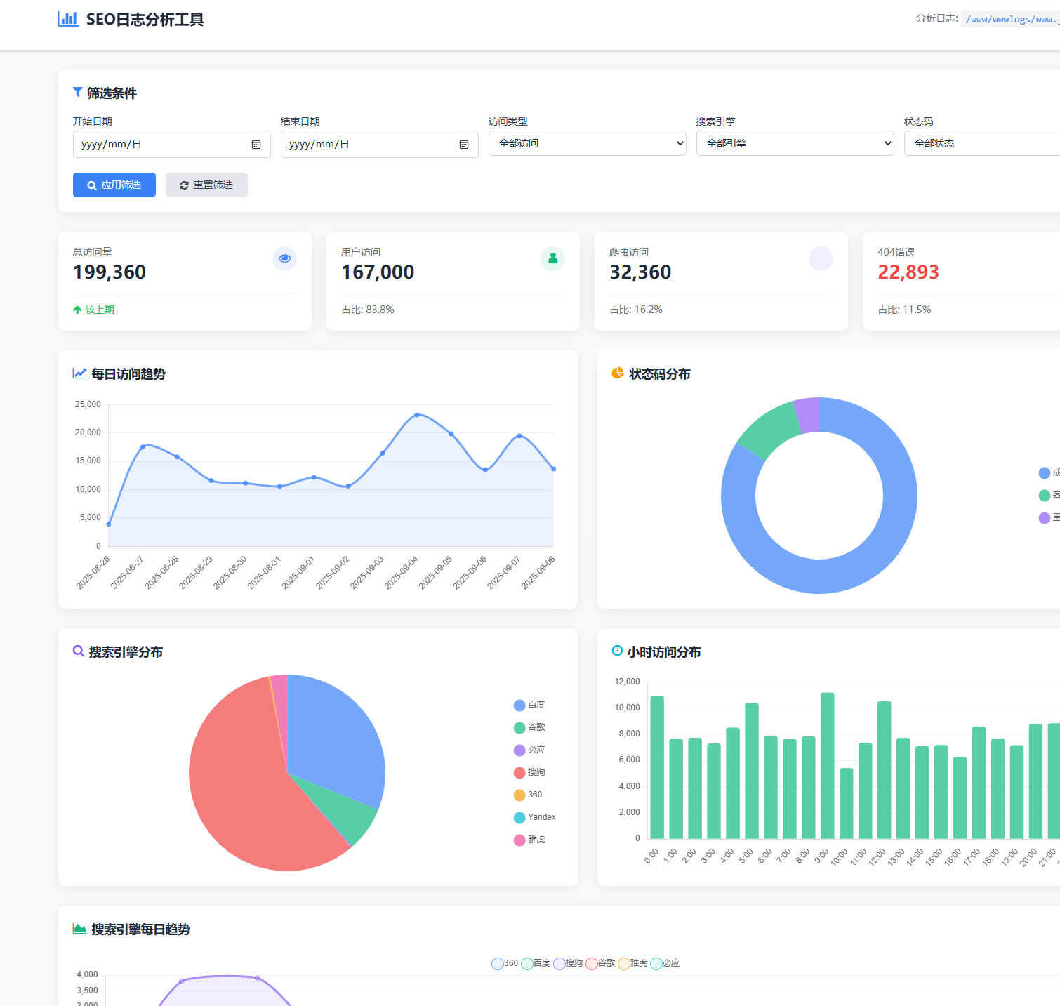The width and height of the screenshot is (1060, 1006).
Task: Click the green area-chart icon beside 搜索引擎每日趋势
Action: [x=79, y=929]
